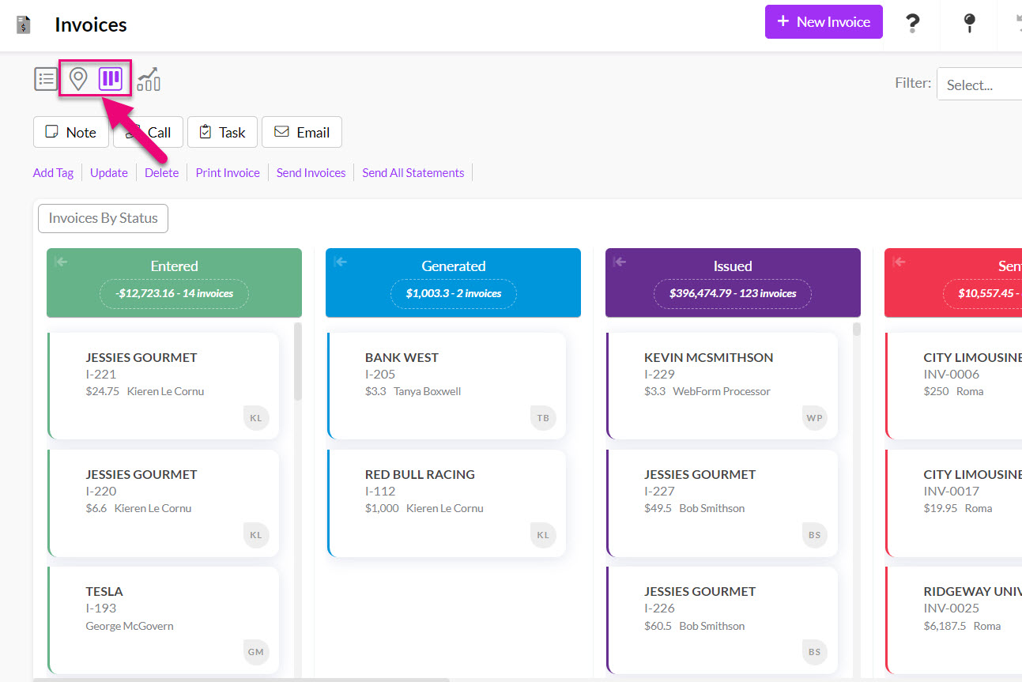Open Jessies Gourmet invoice I-220 card
1022x682 pixels.
coord(163,503)
